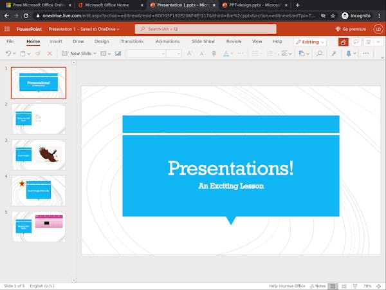The height and width of the screenshot is (290, 386).
Task: Click the paragraph alignment icon
Action: point(284,53)
